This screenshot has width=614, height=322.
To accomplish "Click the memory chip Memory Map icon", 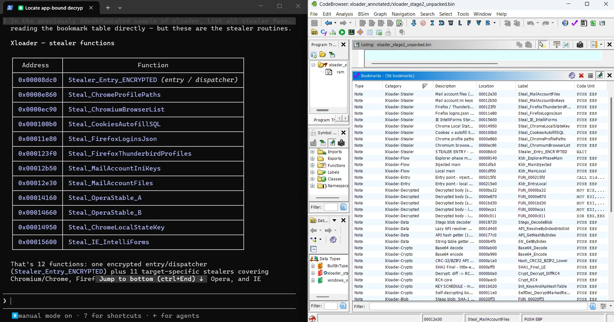I will pos(351,32).
